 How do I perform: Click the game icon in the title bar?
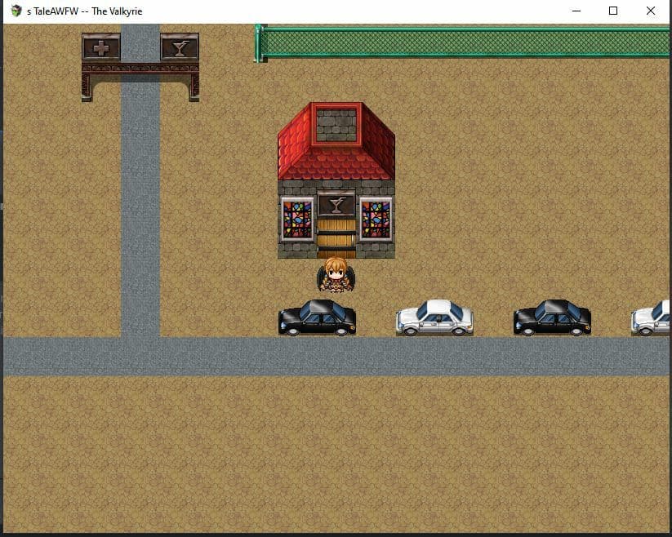click(x=16, y=11)
